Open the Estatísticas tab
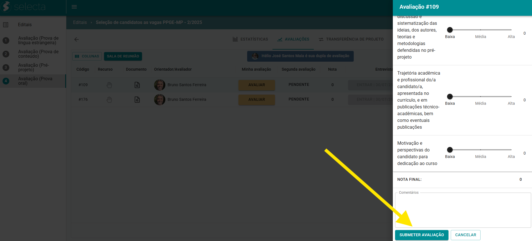 250,39
